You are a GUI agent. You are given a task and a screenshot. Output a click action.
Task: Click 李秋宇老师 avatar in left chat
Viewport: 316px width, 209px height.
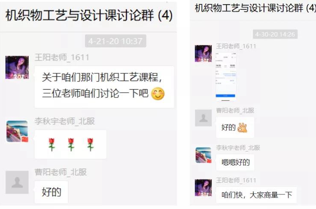(x=17, y=131)
